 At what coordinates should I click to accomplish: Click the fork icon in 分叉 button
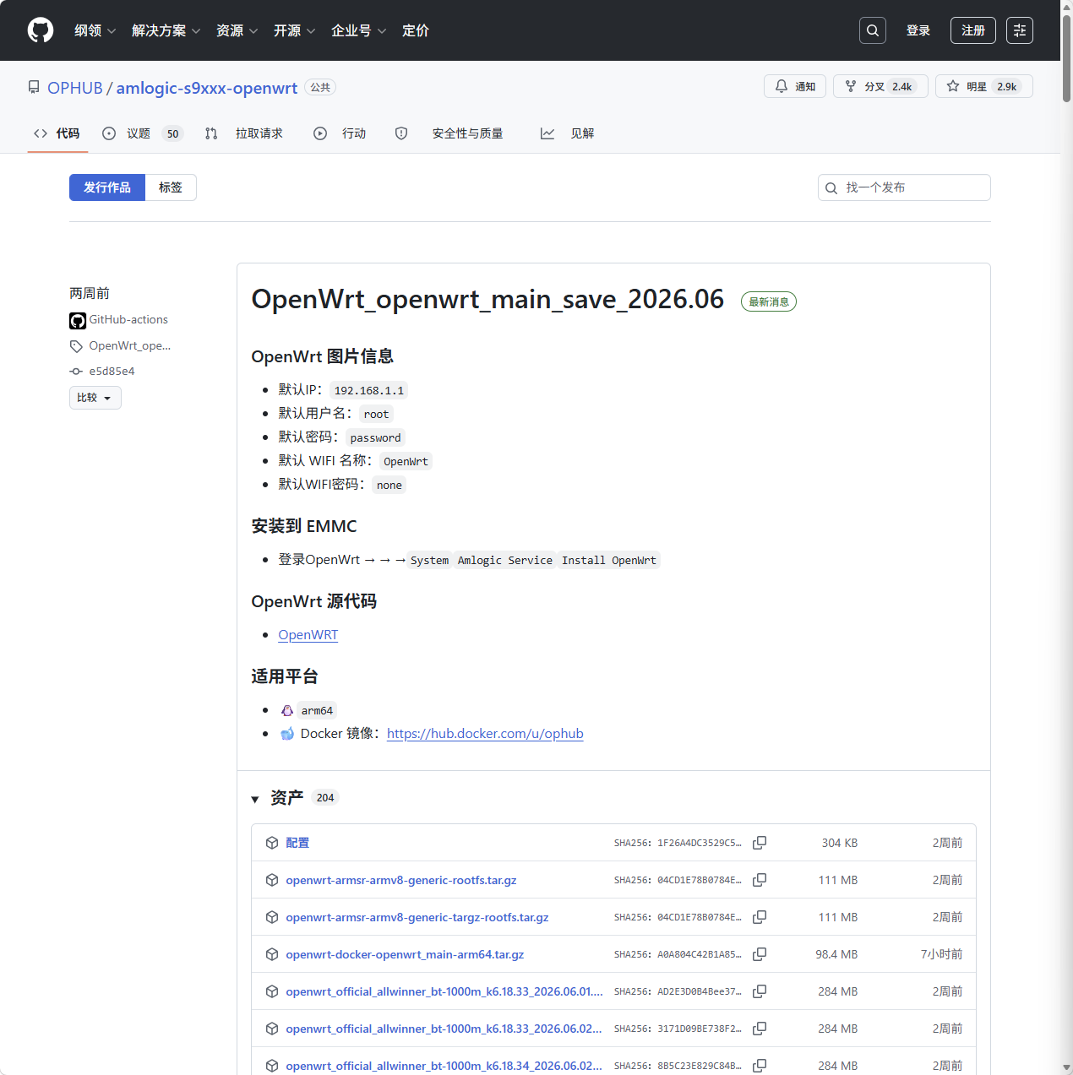[851, 86]
